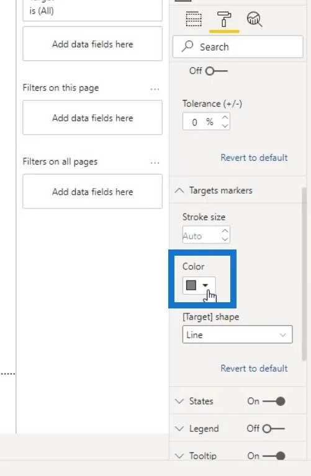Expand the States section
This screenshot has height=476, width=311.
[179, 401]
